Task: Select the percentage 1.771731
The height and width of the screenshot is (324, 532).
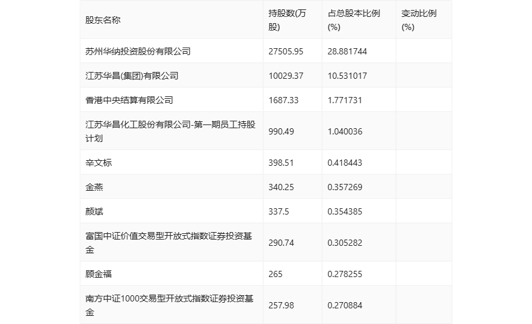Action: (345, 100)
